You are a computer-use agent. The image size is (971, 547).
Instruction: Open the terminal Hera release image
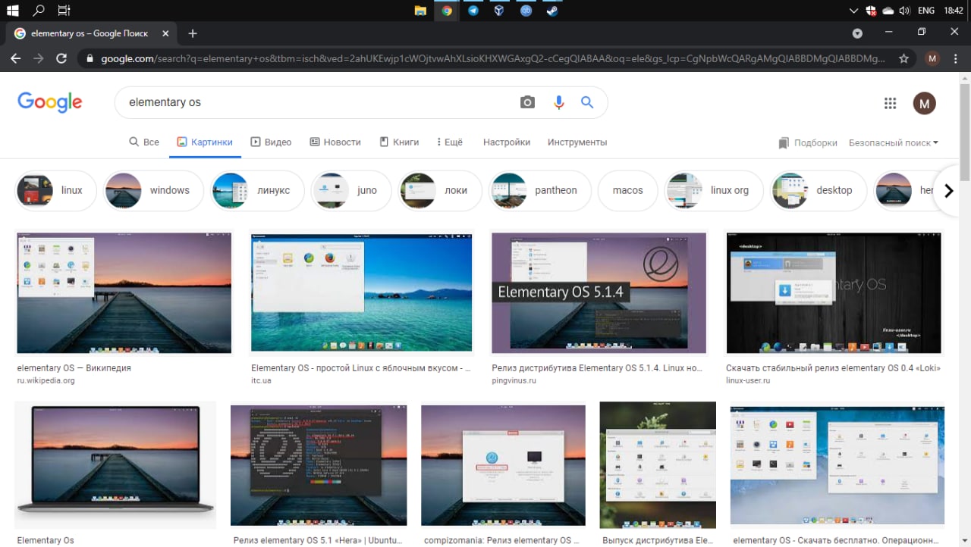[x=319, y=465]
